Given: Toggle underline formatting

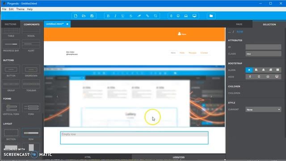Looking at the screenshot, I should tap(123, 16).
